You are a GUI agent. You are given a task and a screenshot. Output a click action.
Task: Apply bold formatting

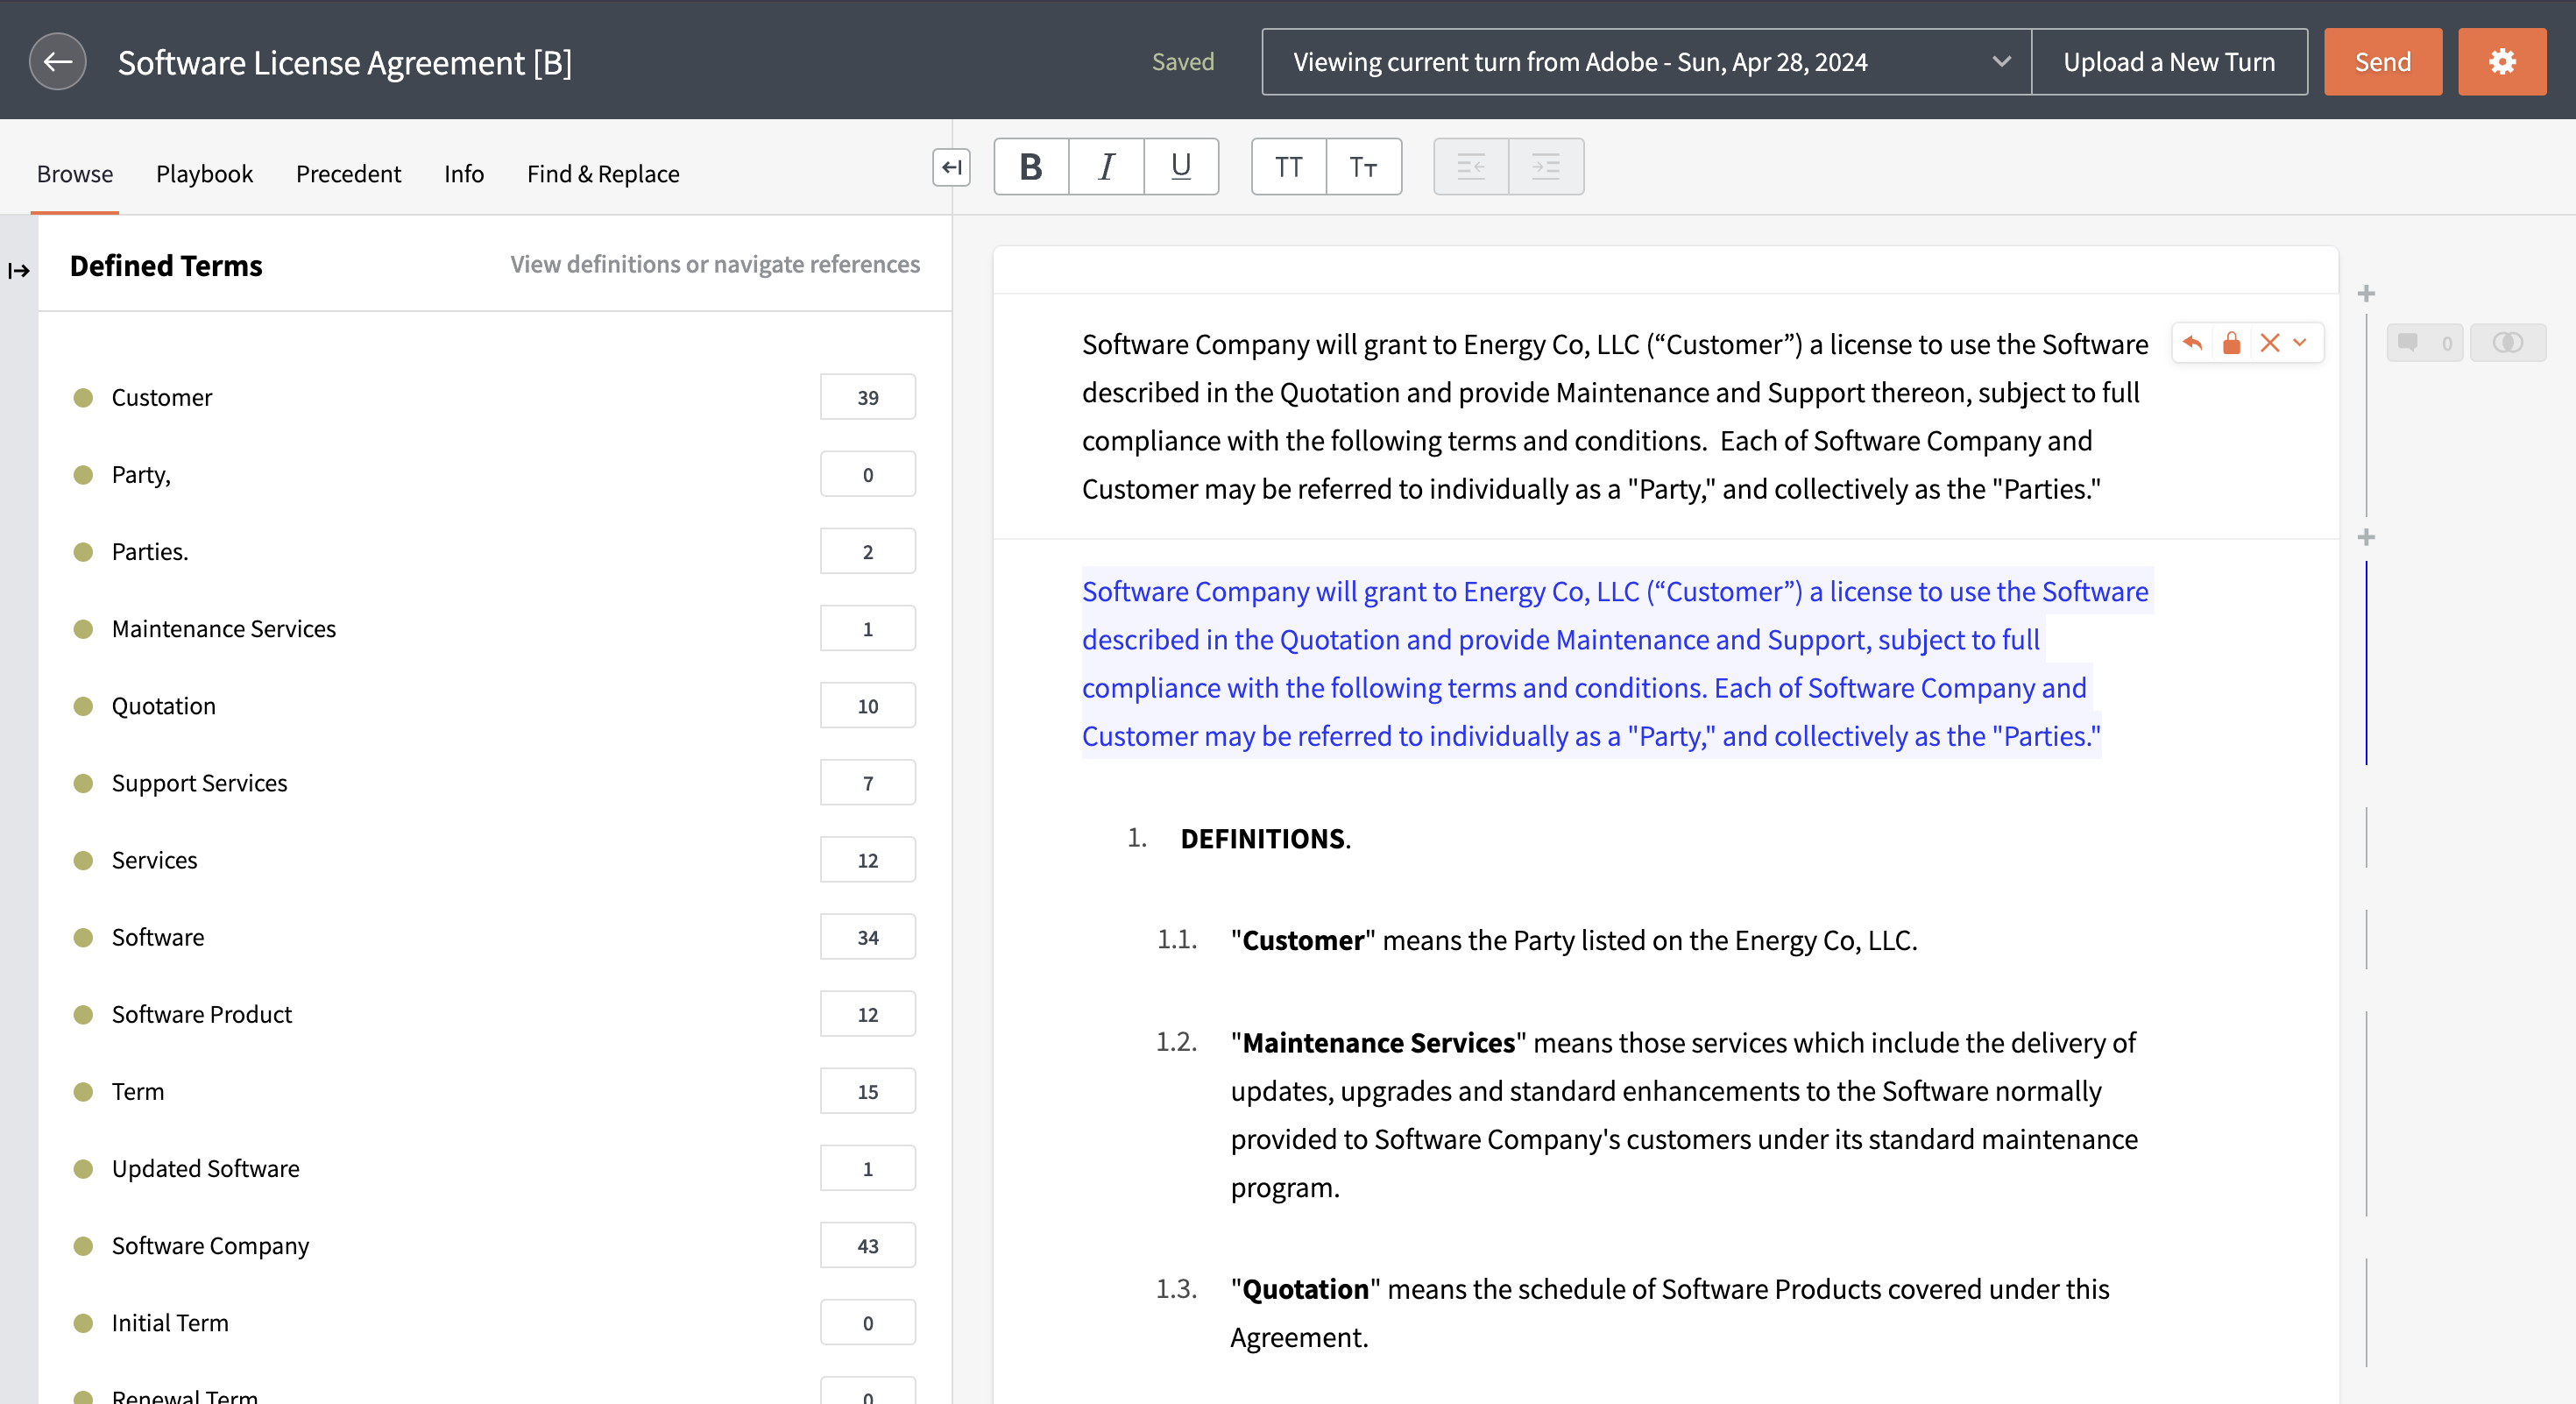1031,167
